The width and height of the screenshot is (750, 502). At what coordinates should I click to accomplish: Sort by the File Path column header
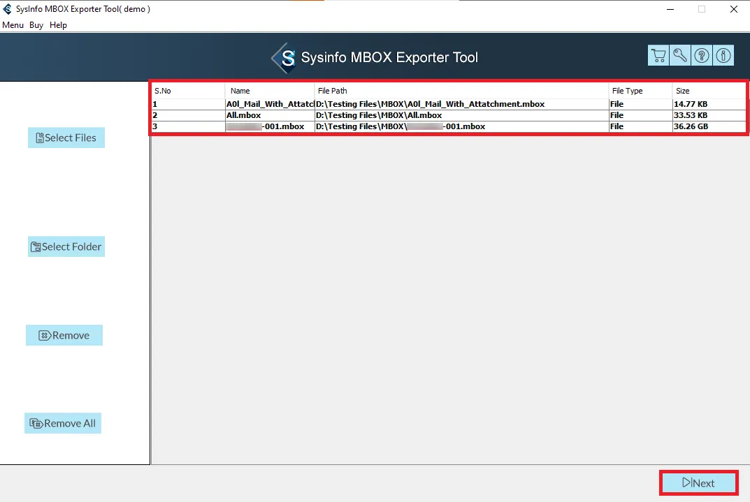coord(461,91)
